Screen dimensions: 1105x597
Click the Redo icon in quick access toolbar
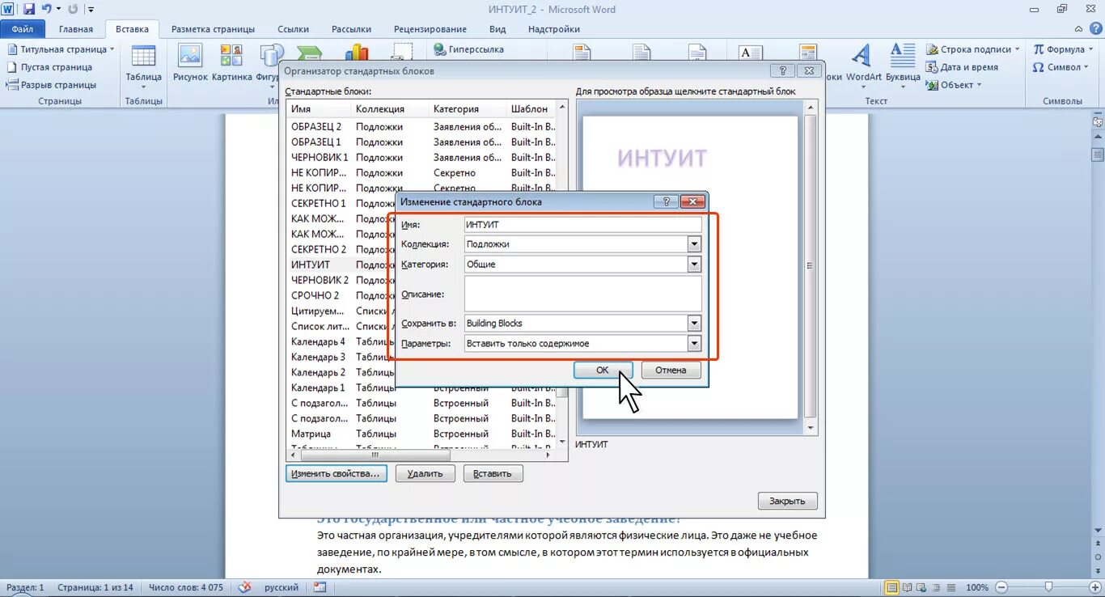74,9
